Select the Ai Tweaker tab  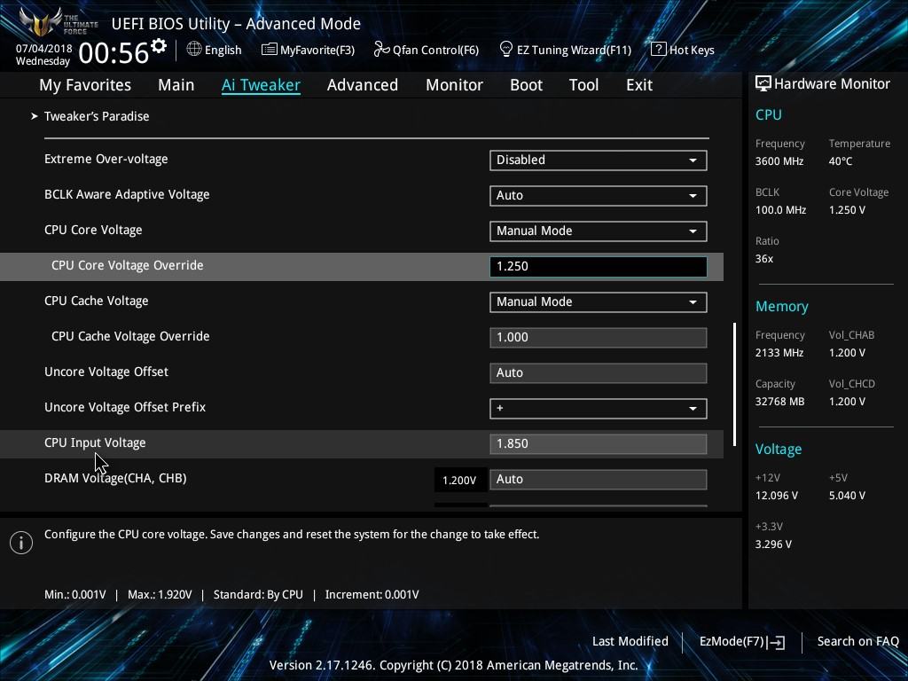point(261,85)
